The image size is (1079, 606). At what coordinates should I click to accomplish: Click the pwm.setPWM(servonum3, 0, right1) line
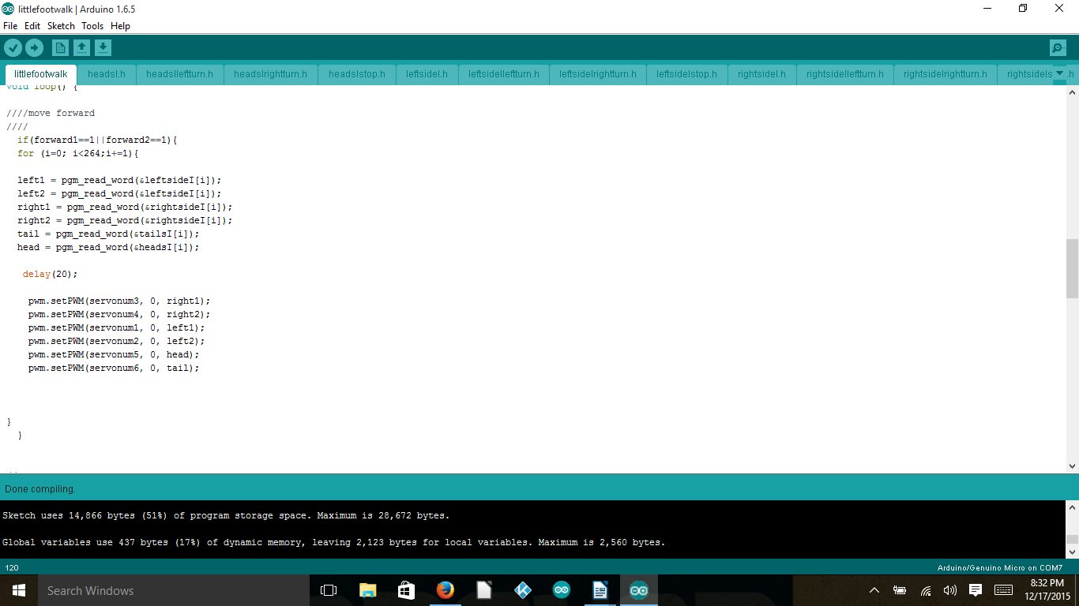pos(119,301)
